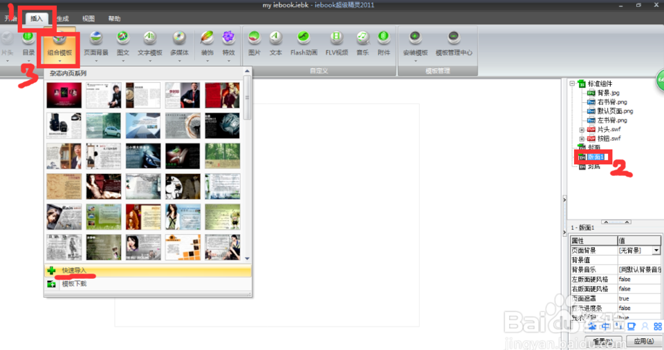Click 模板下载 template download entry
664x350 pixels.
(x=74, y=284)
